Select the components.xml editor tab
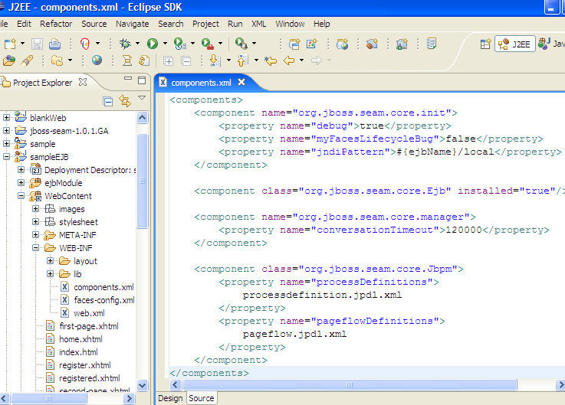This screenshot has width=565, height=405. tap(201, 83)
